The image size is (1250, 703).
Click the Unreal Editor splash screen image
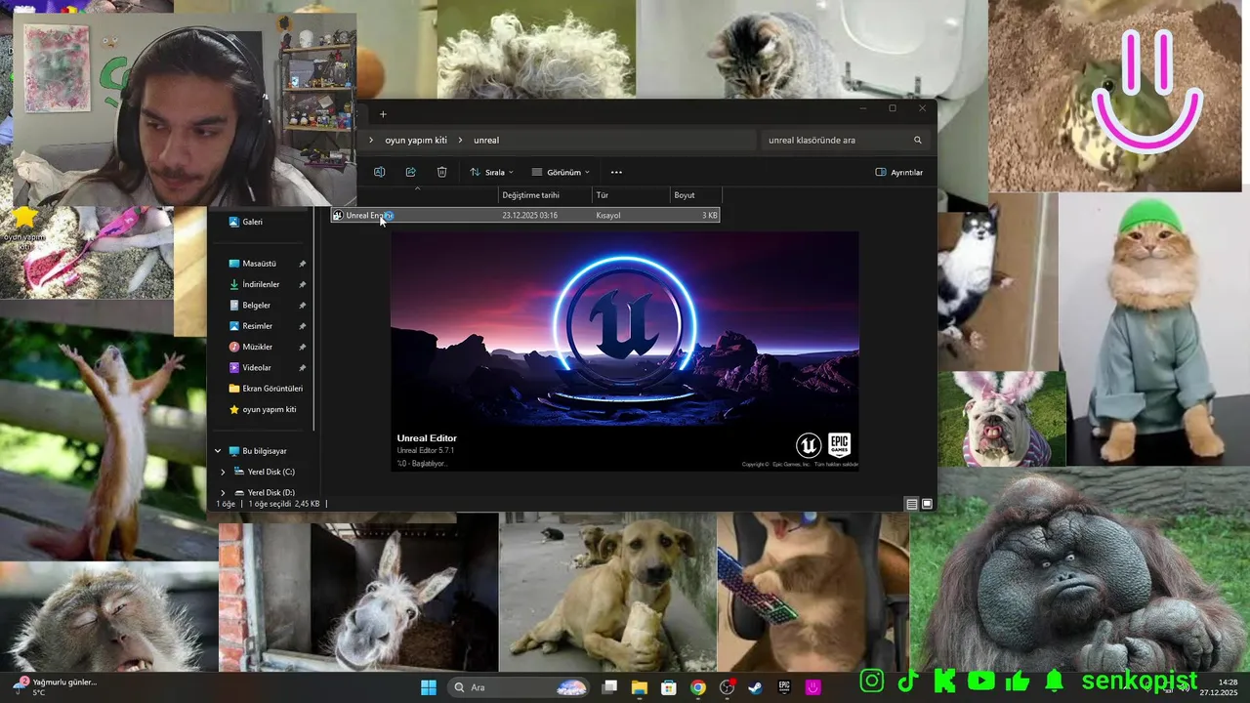(x=625, y=351)
